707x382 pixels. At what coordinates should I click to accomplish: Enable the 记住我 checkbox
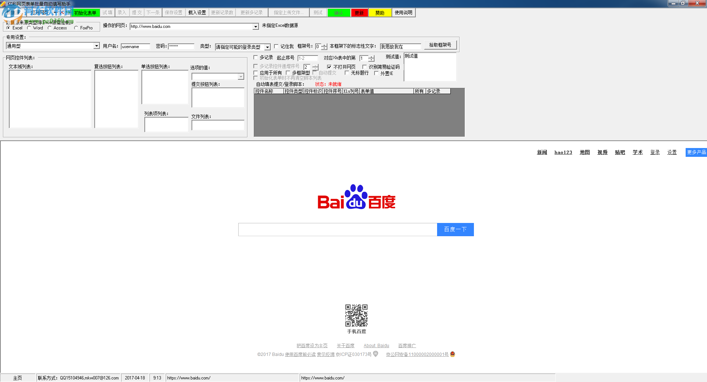pos(276,46)
